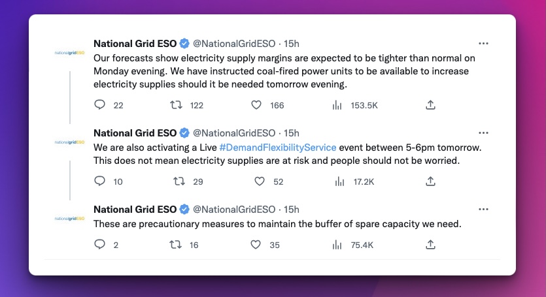Open the National Grid ESO avatar on first tweet

pos(70,53)
